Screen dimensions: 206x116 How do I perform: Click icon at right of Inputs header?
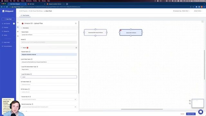point(76,48)
